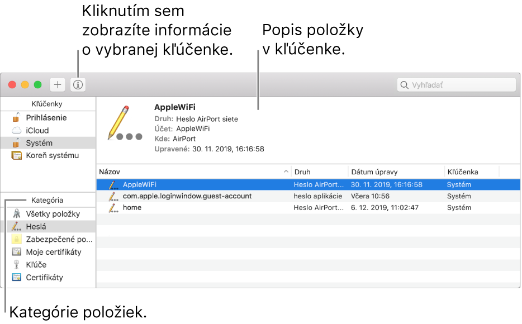522x324 pixels.
Task: Close the Keychain window with red button
Action: pos(12,85)
